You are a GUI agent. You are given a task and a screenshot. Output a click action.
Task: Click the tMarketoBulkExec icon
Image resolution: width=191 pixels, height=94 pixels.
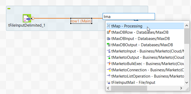[x=109, y=63]
